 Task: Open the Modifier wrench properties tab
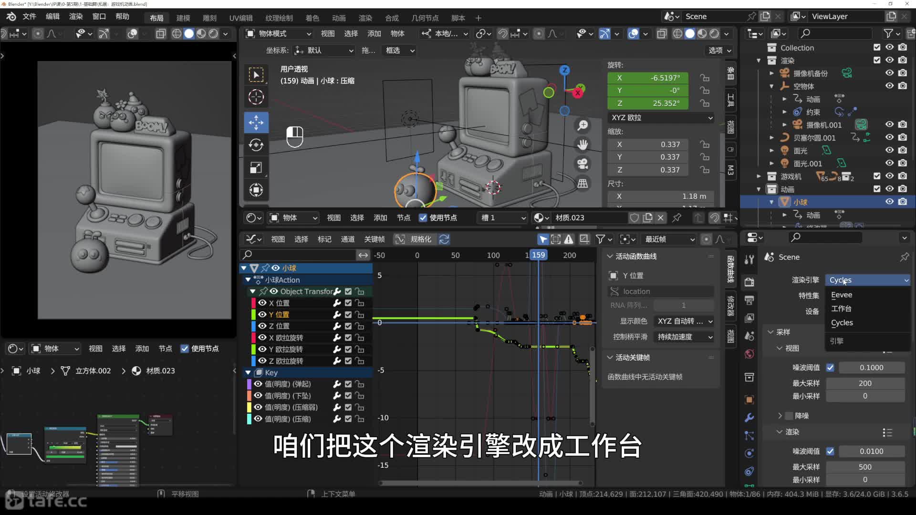(x=749, y=417)
